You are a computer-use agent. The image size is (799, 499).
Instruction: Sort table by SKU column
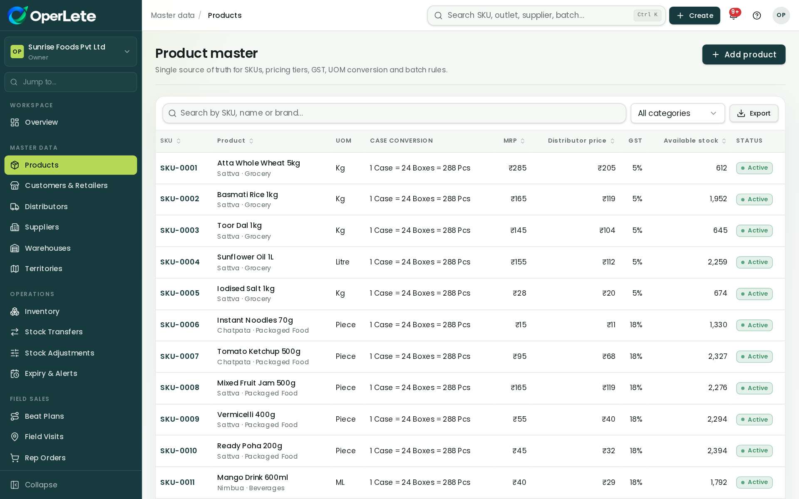coord(171,141)
